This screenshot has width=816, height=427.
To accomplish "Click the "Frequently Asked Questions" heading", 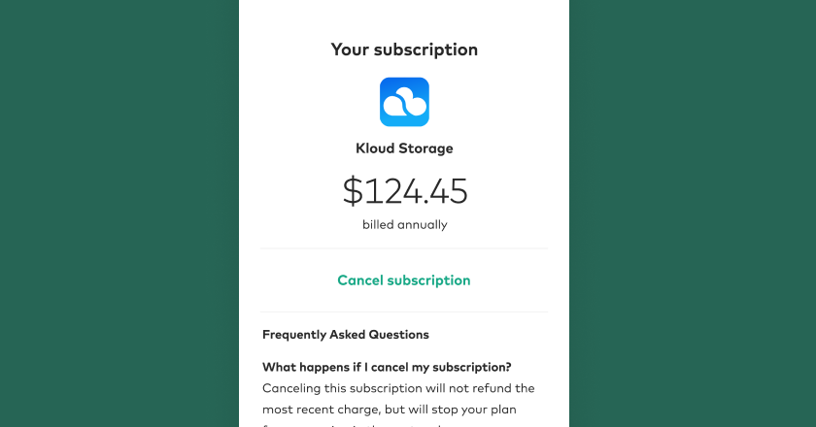I will click(x=345, y=335).
